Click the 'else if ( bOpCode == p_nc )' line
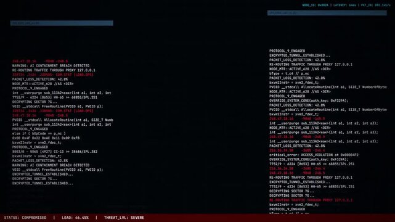 [x=39, y=134]
